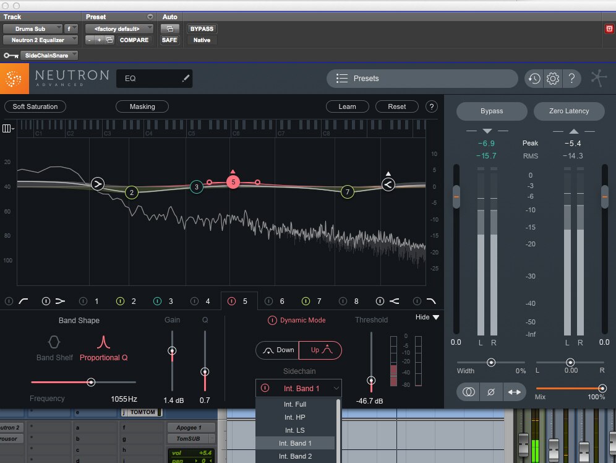Open the help question mark in the header
Screen dimensions: 616x463
pyautogui.click(x=571, y=79)
